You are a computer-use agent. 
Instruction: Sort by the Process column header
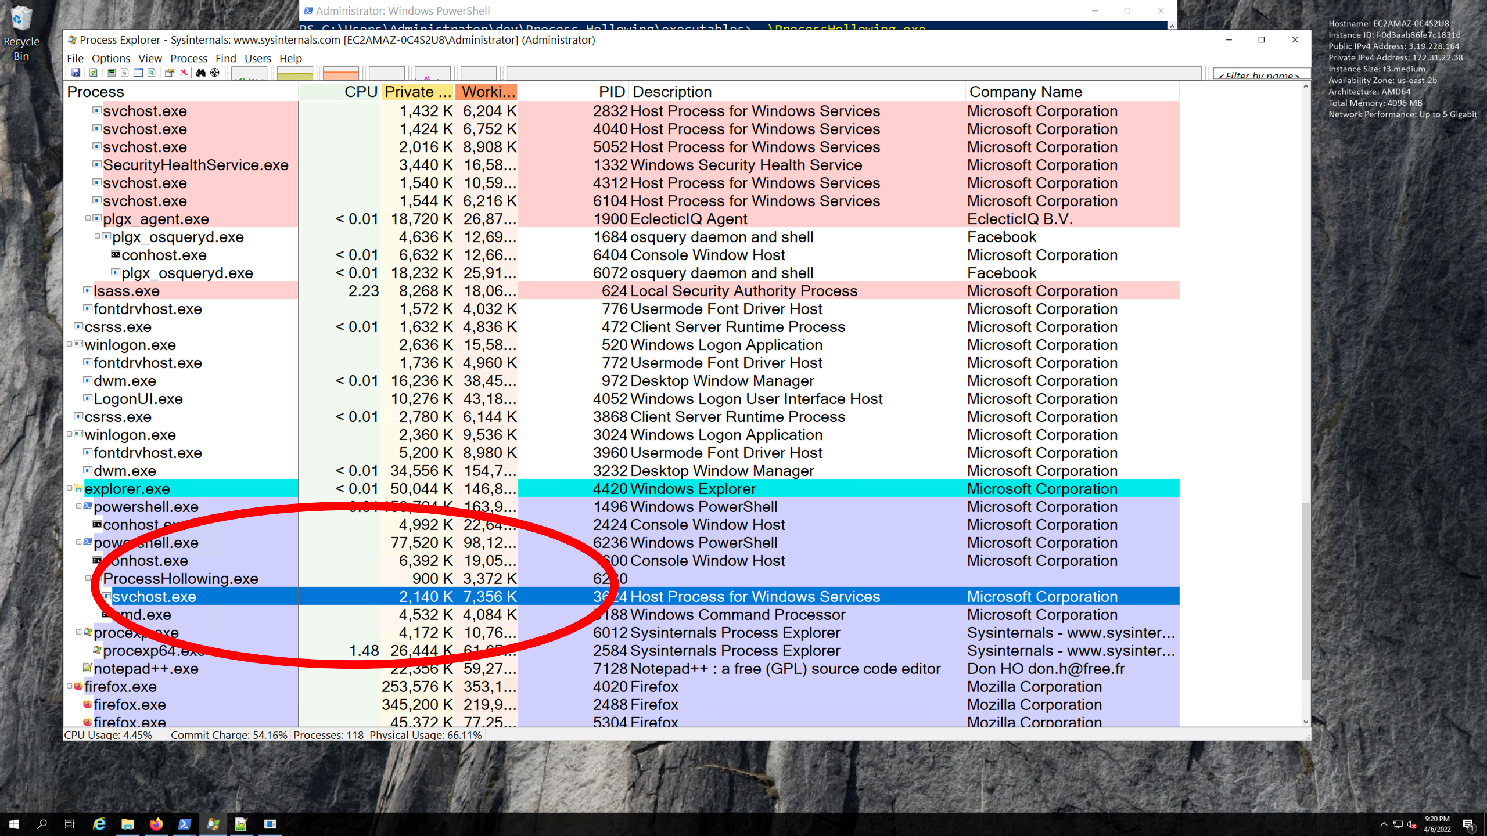181,92
